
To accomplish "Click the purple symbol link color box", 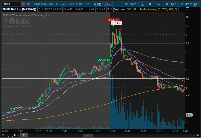I will coord(28,4).
